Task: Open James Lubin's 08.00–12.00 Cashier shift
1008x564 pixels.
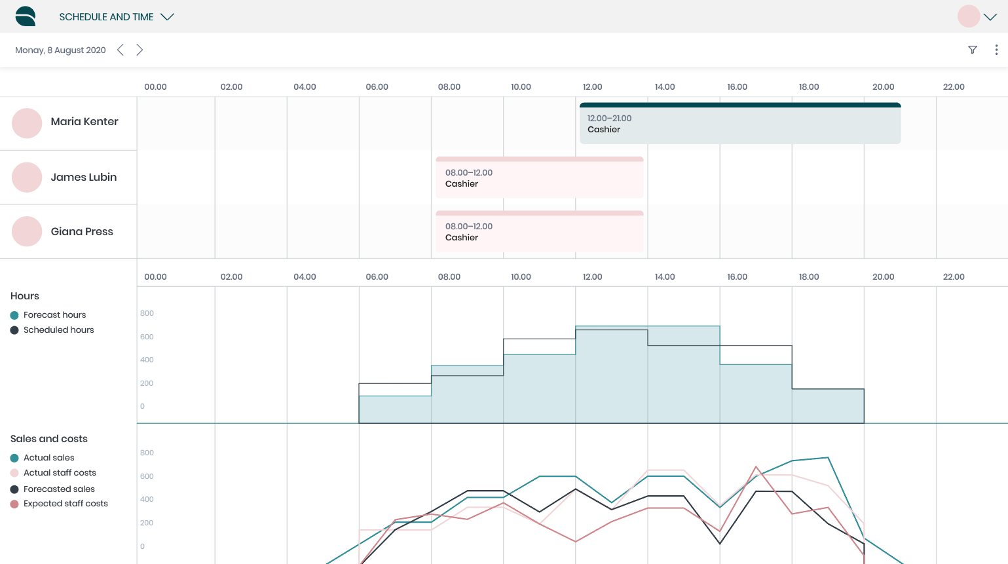Action: tap(539, 178)
